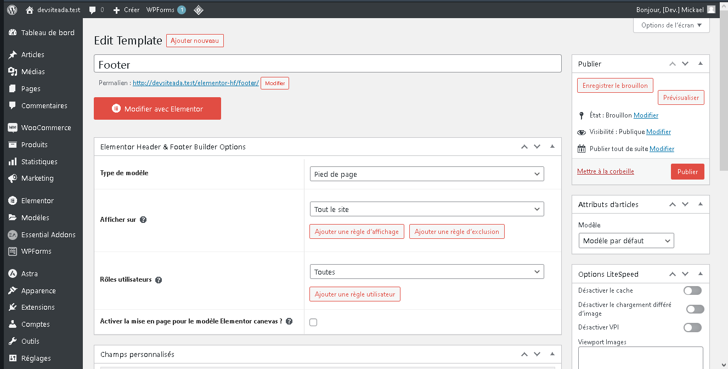Screen dimensions: 728x369
Task: Open the Type de modèle dropdown
Action: [427, 174]
